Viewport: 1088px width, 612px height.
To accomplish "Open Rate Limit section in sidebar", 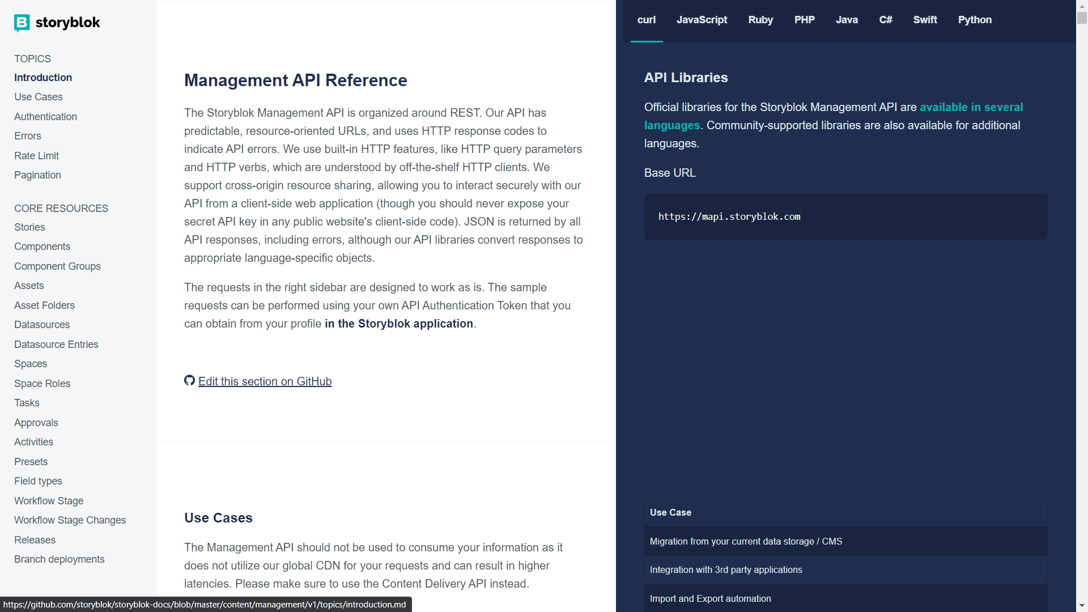I will (x=36, y=156).
